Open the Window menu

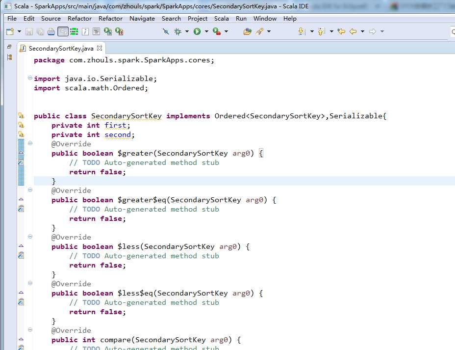pos(265,18)
